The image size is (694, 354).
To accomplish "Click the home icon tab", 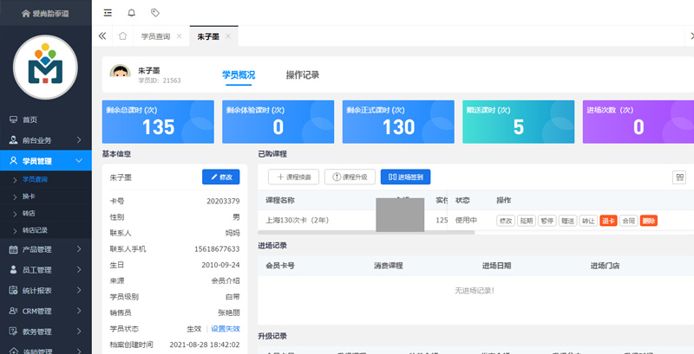I will point(123,36).
